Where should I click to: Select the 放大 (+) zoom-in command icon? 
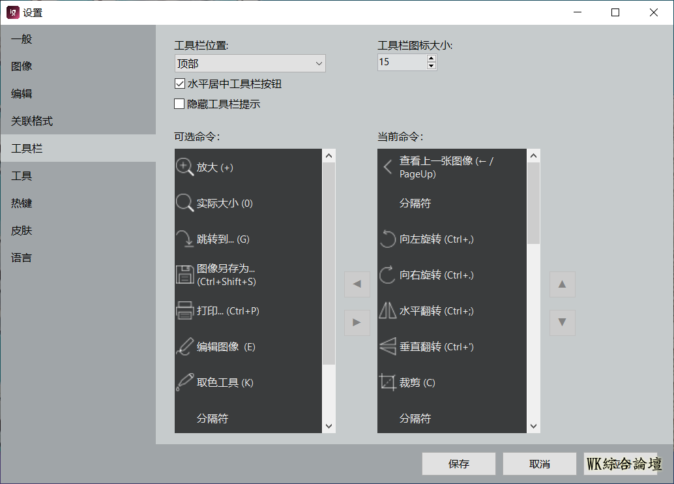185,167
